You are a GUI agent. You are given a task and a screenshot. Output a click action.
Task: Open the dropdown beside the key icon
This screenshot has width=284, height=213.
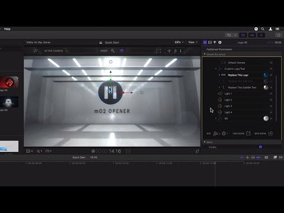[x=235, y=35]
